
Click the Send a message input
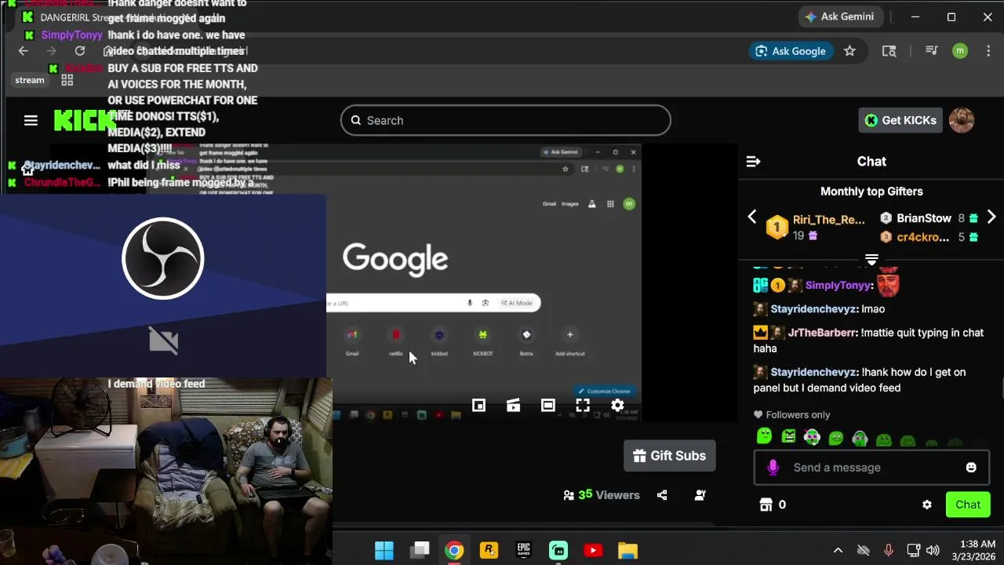(x=872, y=468)
